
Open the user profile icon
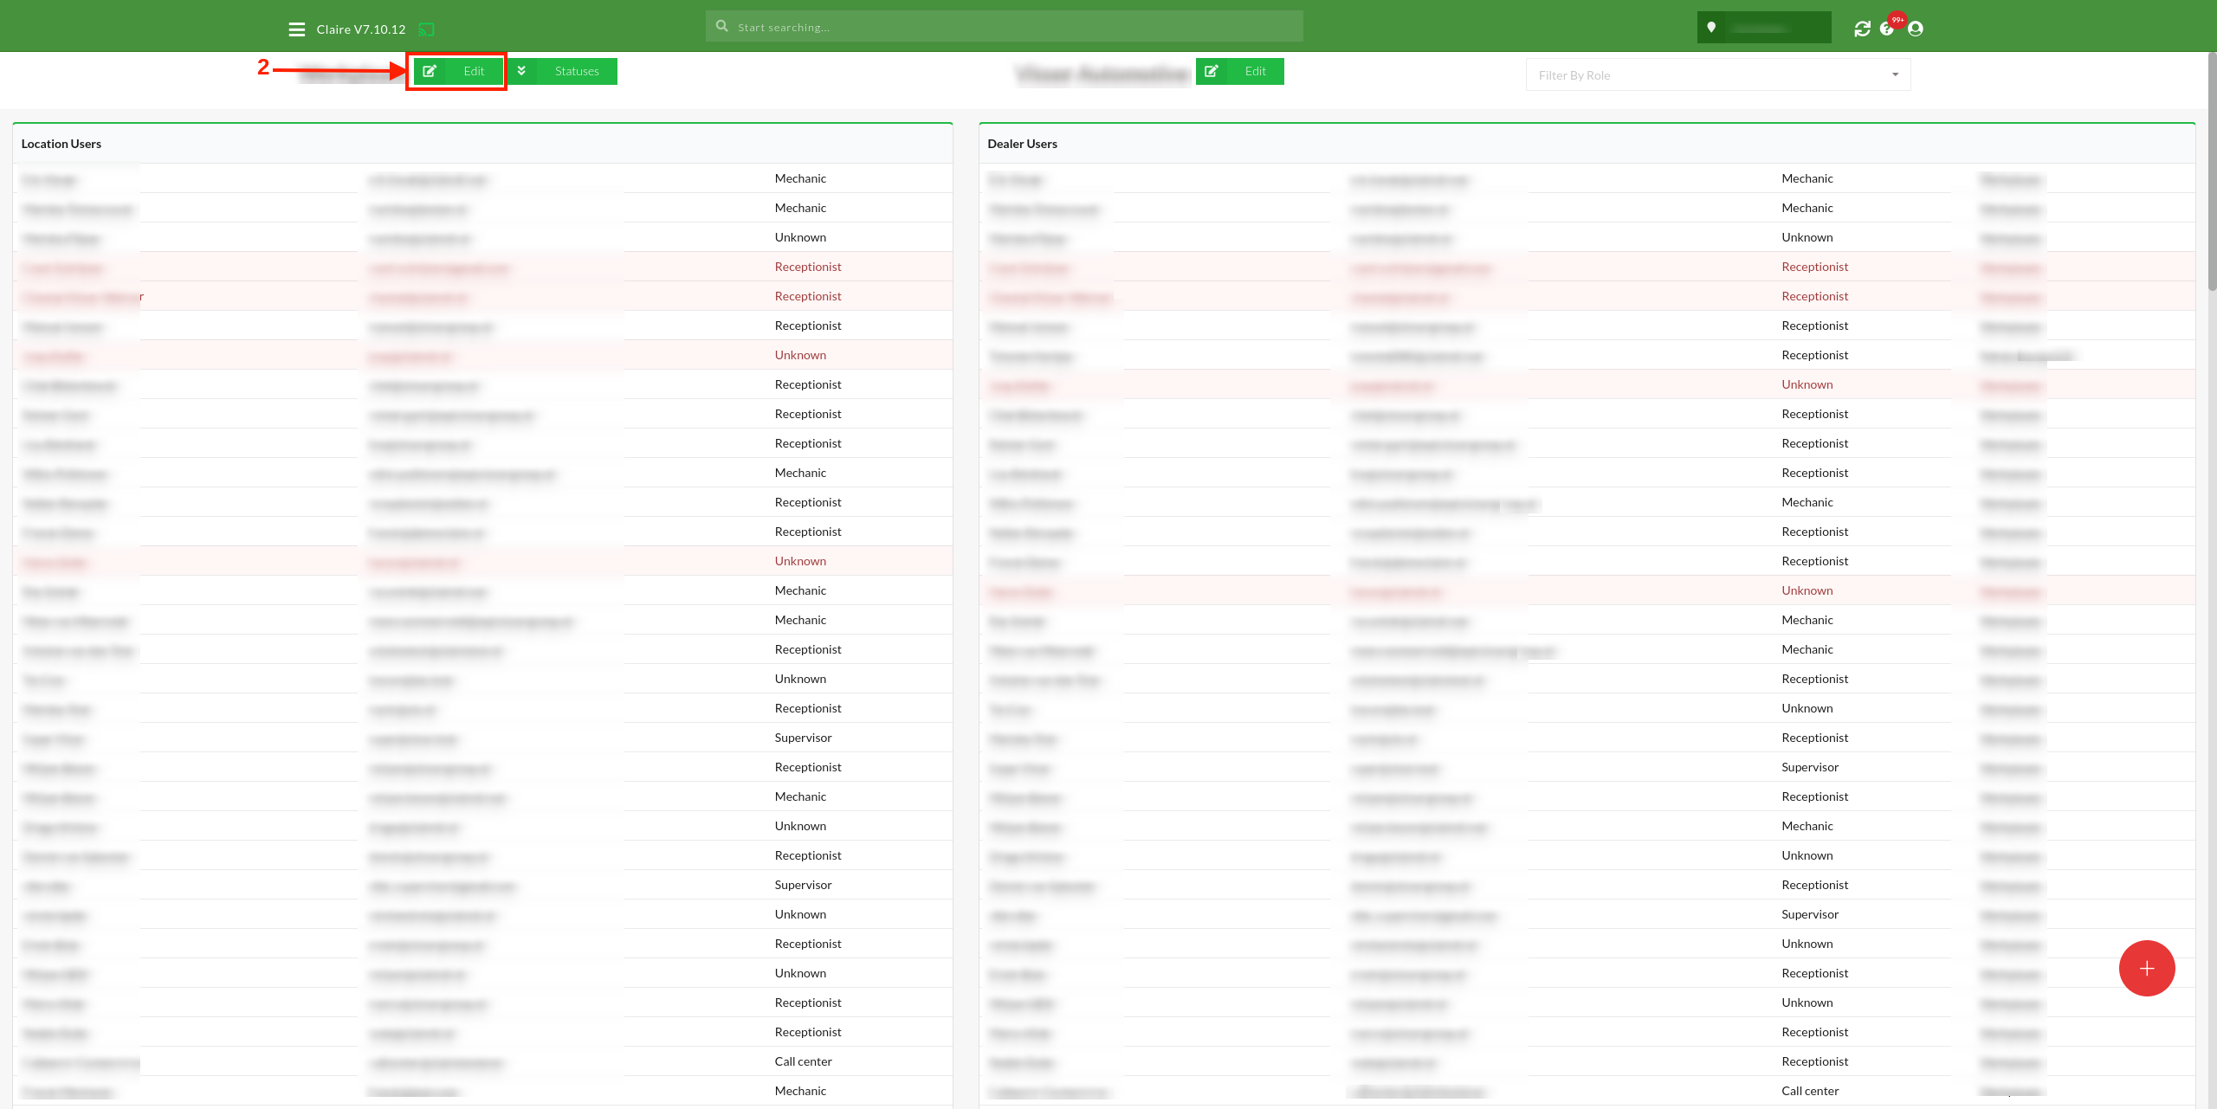(x=1916, y=29)
